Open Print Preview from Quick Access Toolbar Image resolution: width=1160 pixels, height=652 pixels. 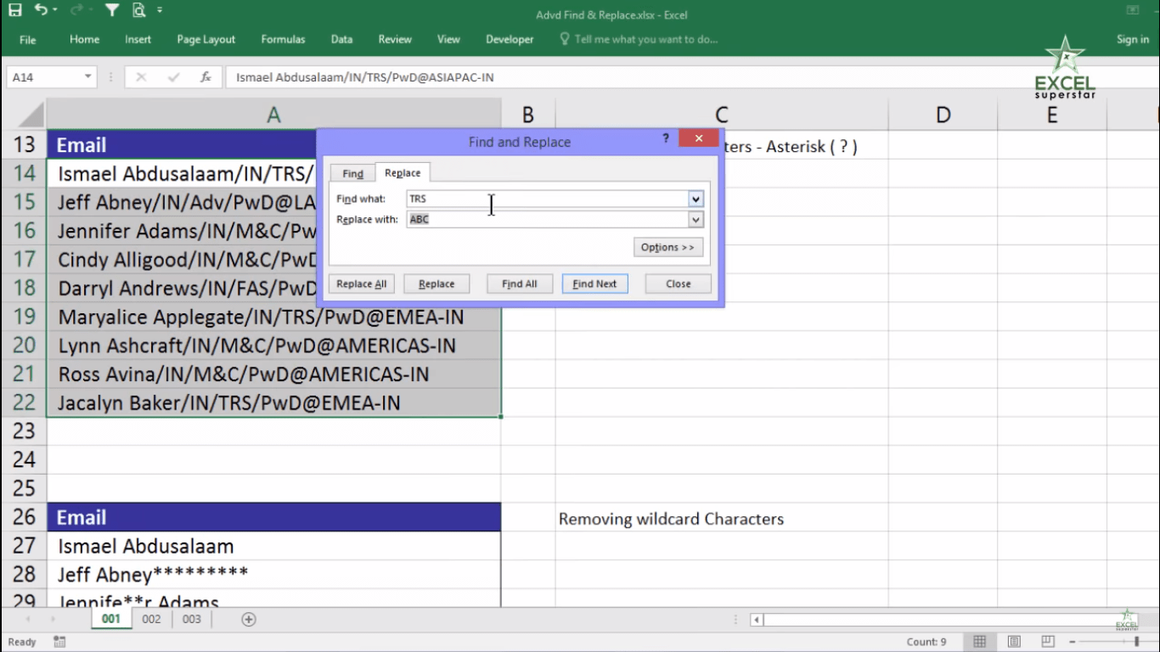click(x=138, y=8)
